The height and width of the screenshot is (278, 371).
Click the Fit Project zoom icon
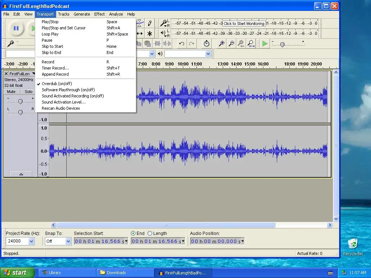251,43
